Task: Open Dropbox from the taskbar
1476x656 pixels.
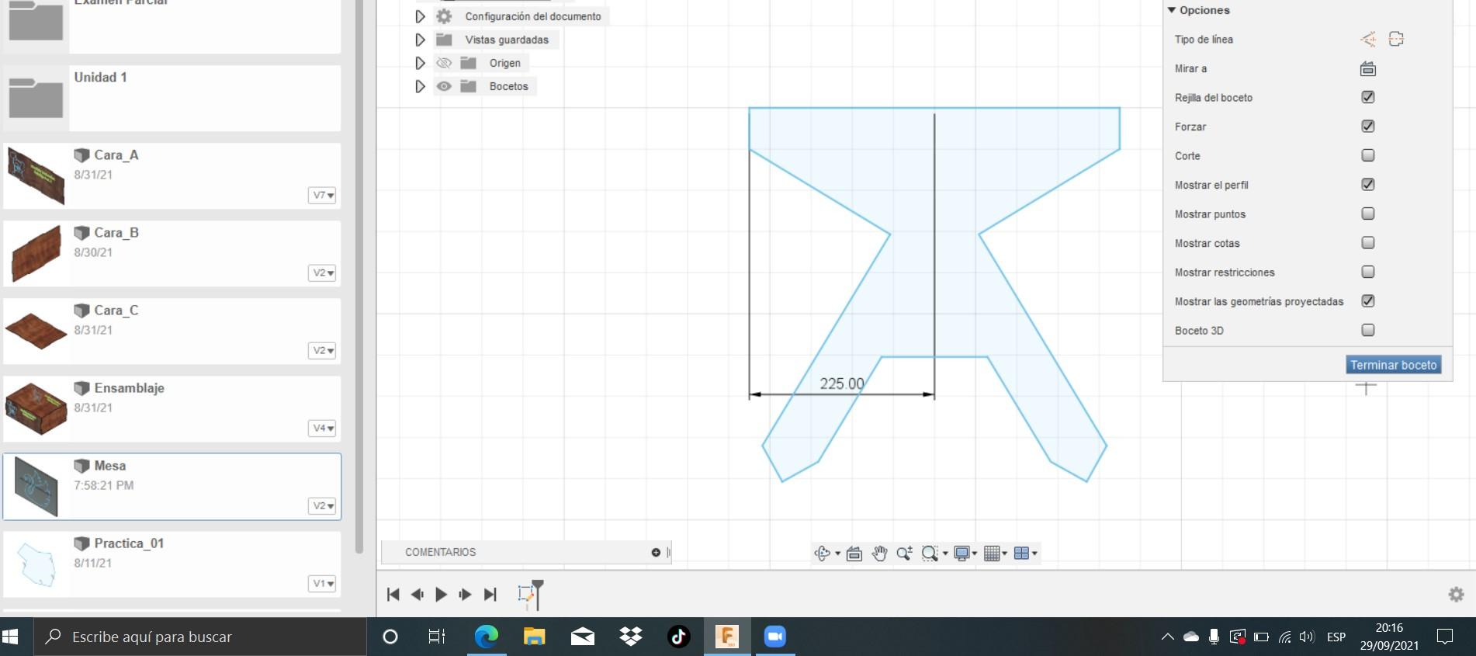Action: pyautogui.click(x=631, y=637)
